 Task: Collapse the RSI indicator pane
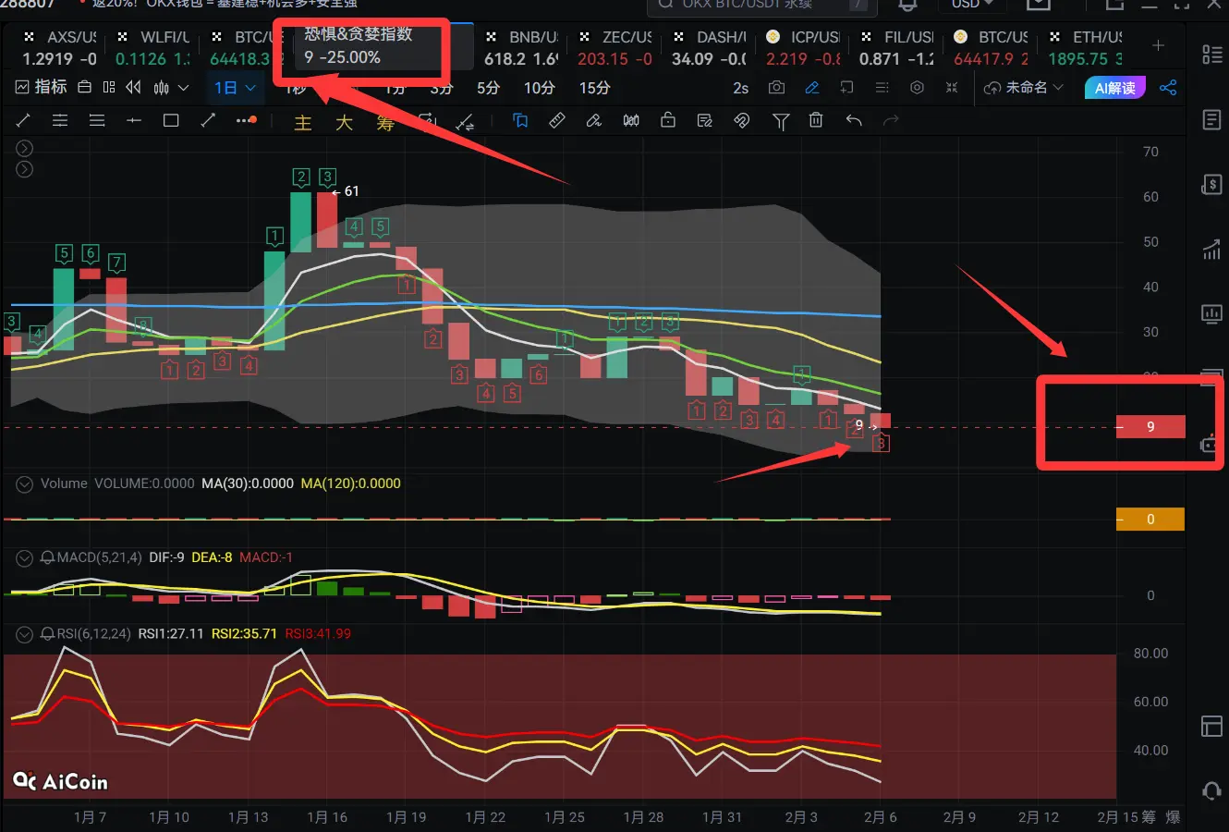[x=25, y=633]
